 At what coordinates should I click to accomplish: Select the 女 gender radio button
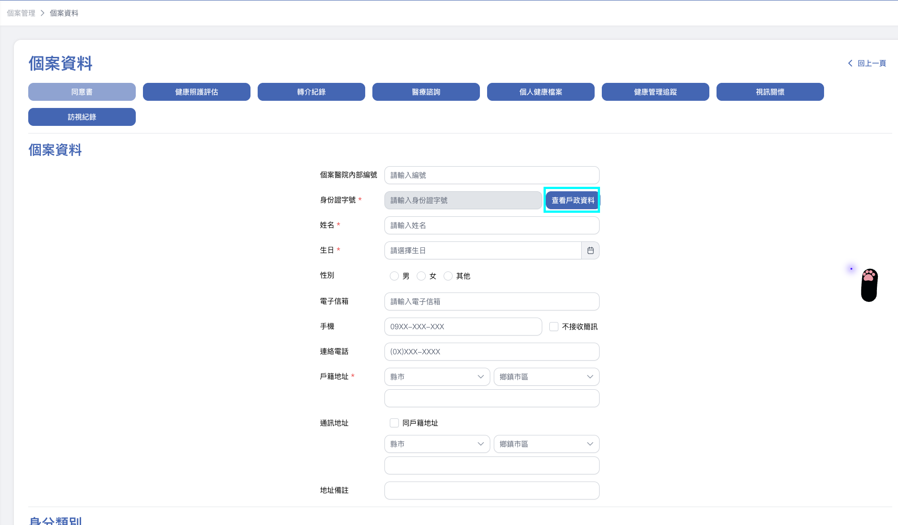pyautogui.click(x=421, y=276)
